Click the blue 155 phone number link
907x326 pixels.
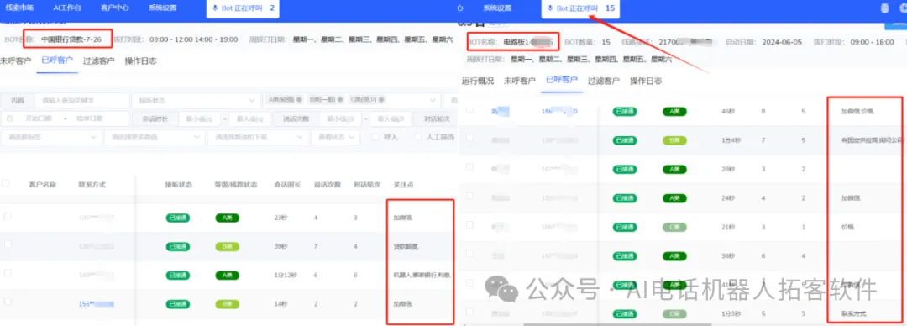[x=96, y=303]
